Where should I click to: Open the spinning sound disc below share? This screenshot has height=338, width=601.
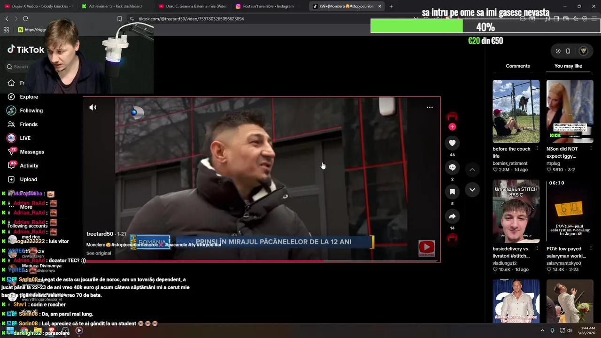[x=452, y=238]
